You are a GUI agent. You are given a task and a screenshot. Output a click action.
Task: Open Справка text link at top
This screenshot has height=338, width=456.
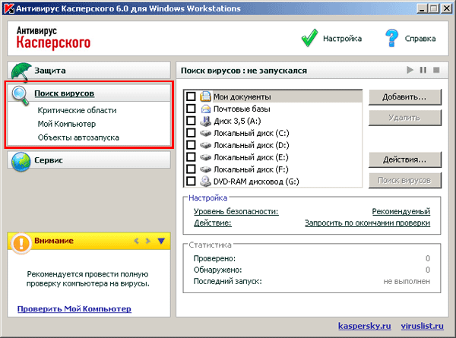420,39
